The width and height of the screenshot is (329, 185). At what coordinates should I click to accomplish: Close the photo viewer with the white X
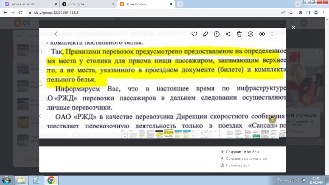click(x=293, y=27)
